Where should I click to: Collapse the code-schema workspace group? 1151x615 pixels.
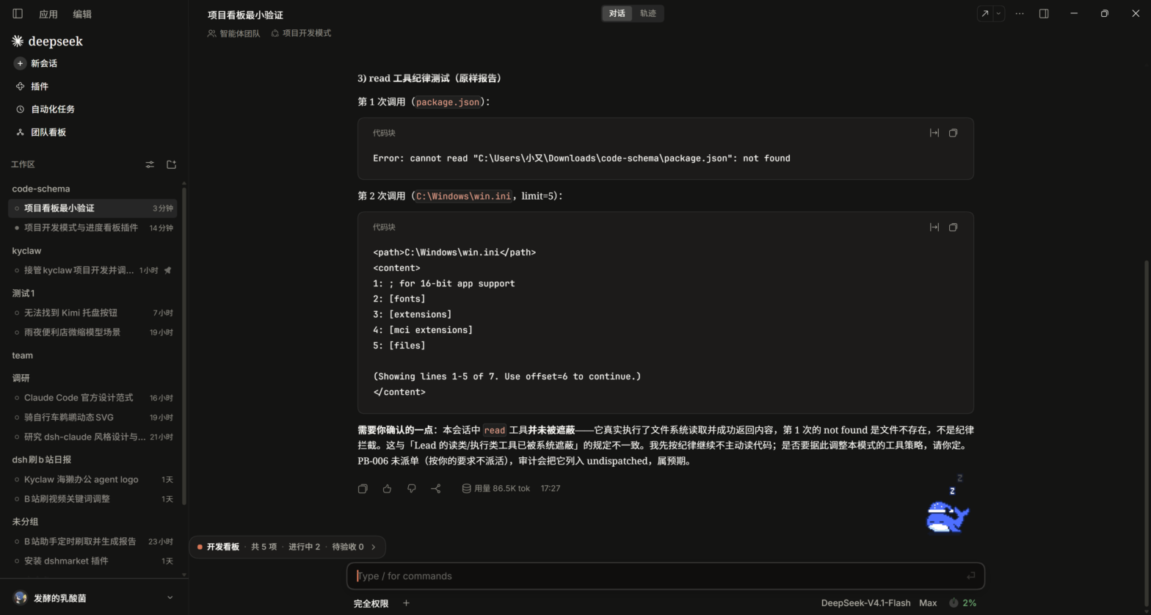(41, 189)
